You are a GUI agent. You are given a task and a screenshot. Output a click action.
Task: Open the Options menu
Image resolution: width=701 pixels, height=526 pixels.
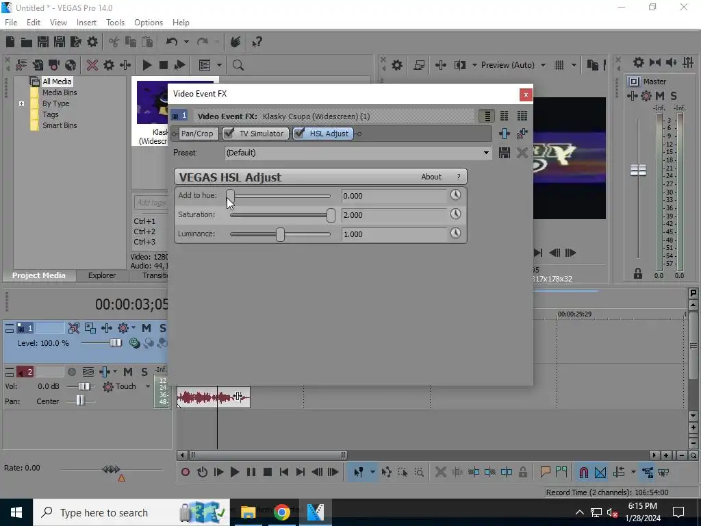click(149, 23)
